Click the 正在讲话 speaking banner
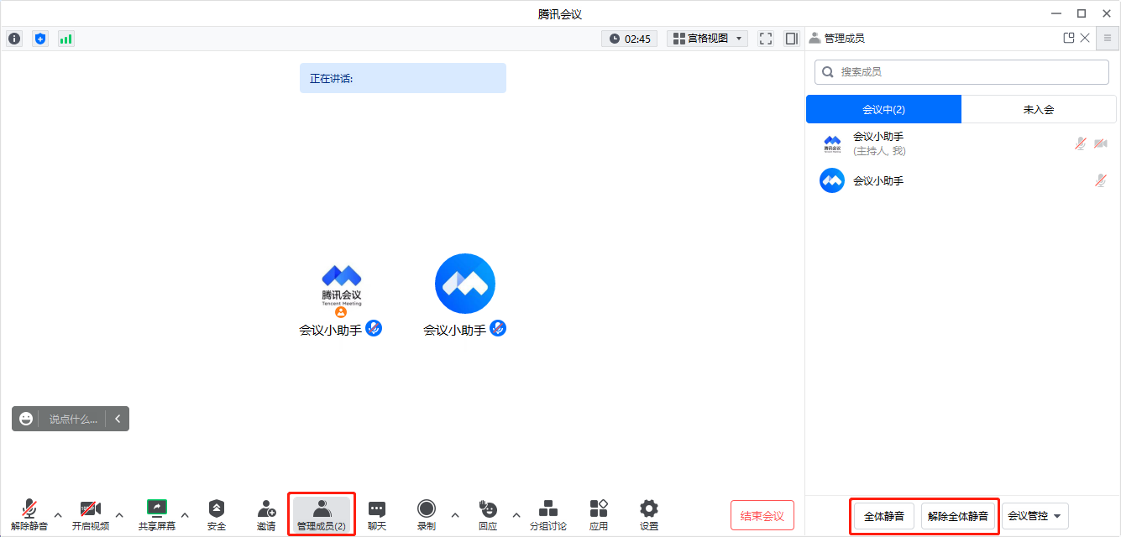Viewport: 1121px width, 537px height. point(403,78)
